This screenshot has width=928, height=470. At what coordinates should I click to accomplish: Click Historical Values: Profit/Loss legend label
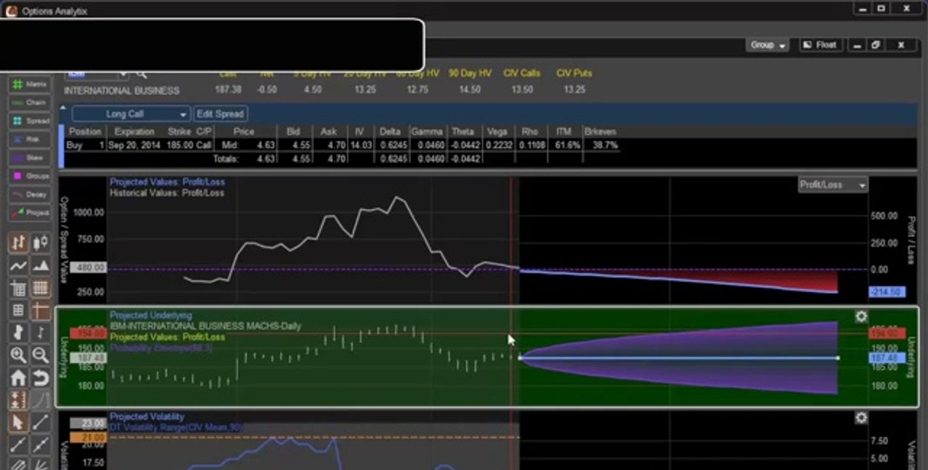click(167, 193)
